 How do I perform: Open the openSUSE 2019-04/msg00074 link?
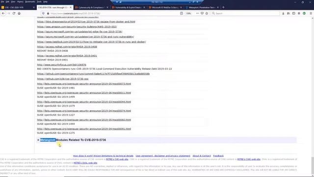[84, 111]
